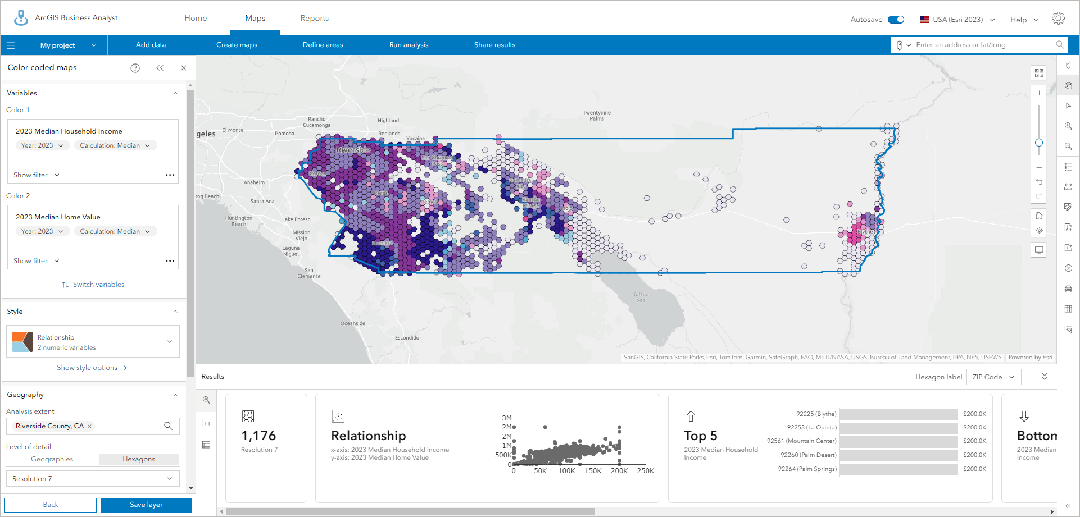The image size is (1080, 517).
Task: Click the share/export map icon
Action: tap(1068, 248)
